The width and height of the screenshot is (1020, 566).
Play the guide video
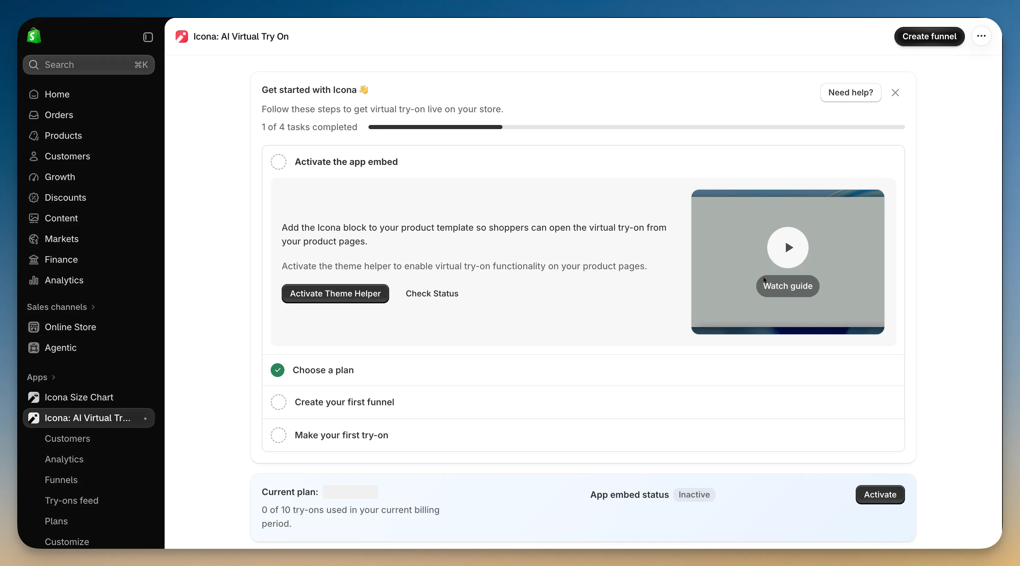pyautogui.click(x=788, y=248)
